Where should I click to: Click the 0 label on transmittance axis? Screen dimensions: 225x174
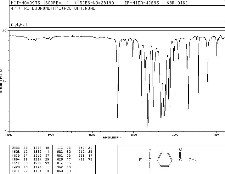5,131
